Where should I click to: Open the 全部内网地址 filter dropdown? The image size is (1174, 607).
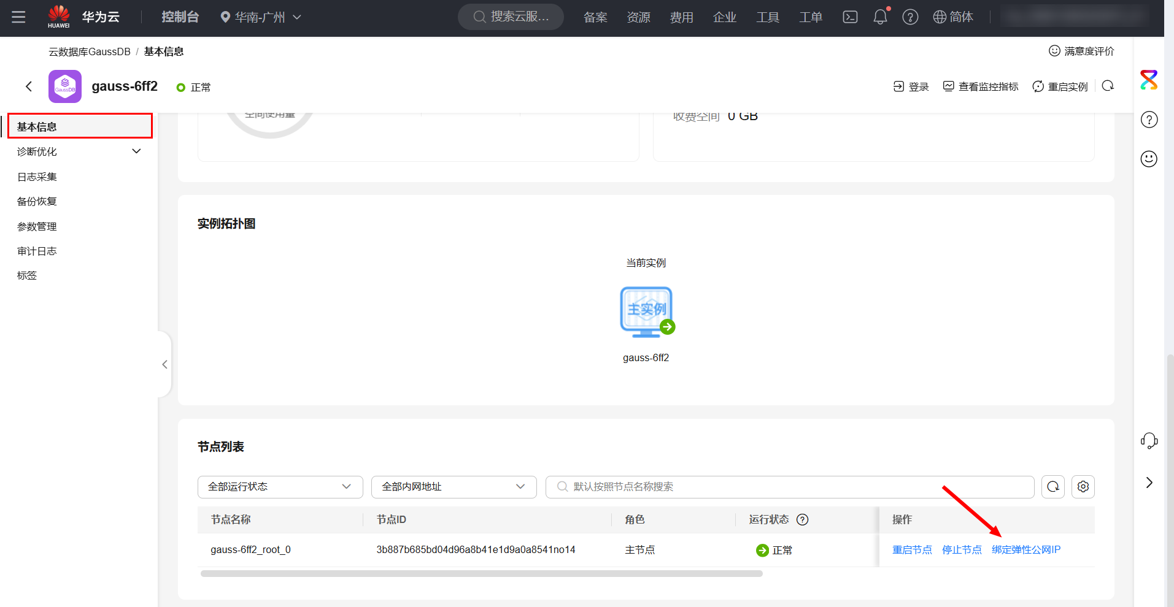tap(454, 487)
